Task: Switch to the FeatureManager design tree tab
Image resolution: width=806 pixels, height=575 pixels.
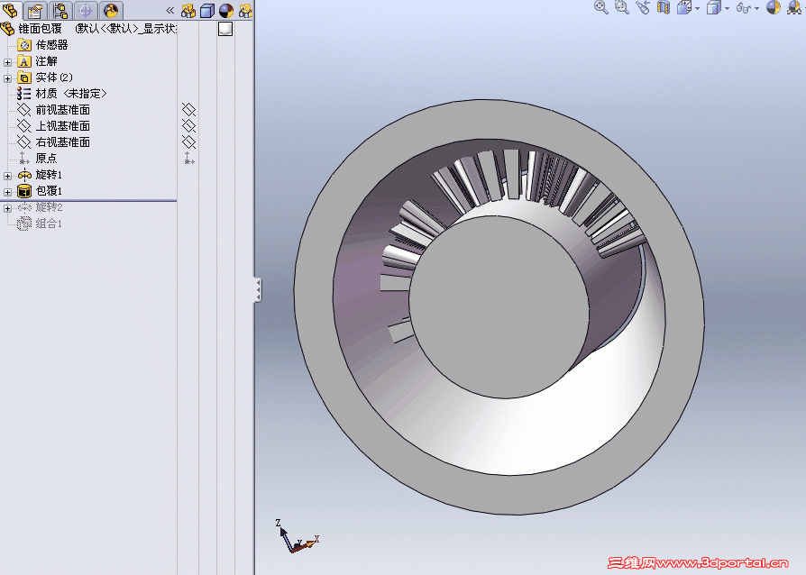Action: [10, 10]
